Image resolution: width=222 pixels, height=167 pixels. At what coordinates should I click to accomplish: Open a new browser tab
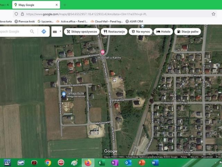[65, 5]
